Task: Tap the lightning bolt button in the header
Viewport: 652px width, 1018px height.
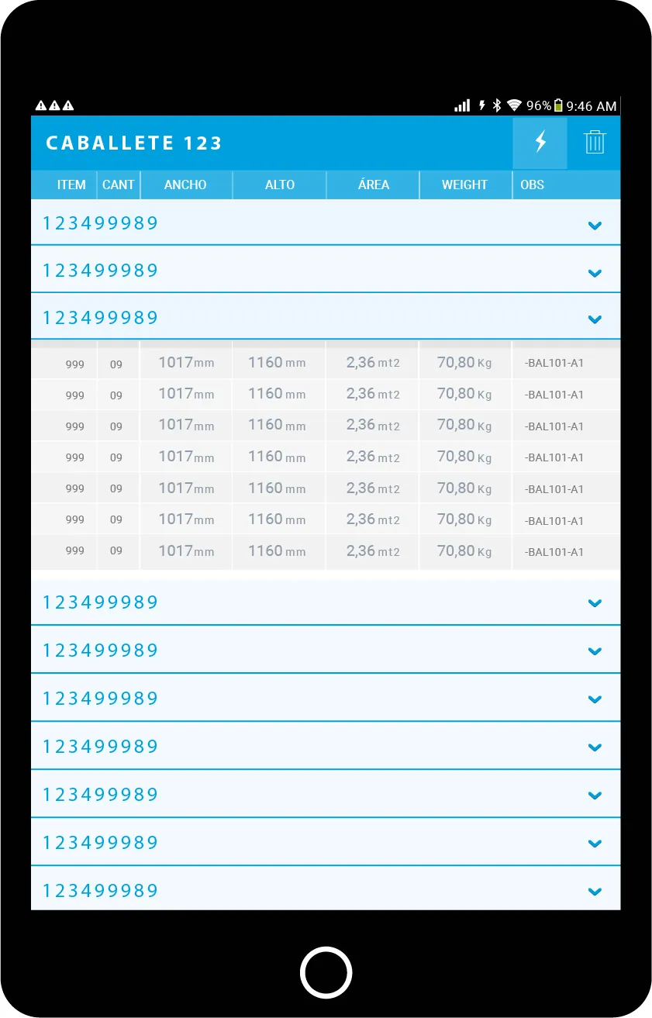Action: [x=540, y=143]
